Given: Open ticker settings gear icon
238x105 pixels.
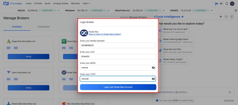Looking at the screenshot, I should point(236,10).
